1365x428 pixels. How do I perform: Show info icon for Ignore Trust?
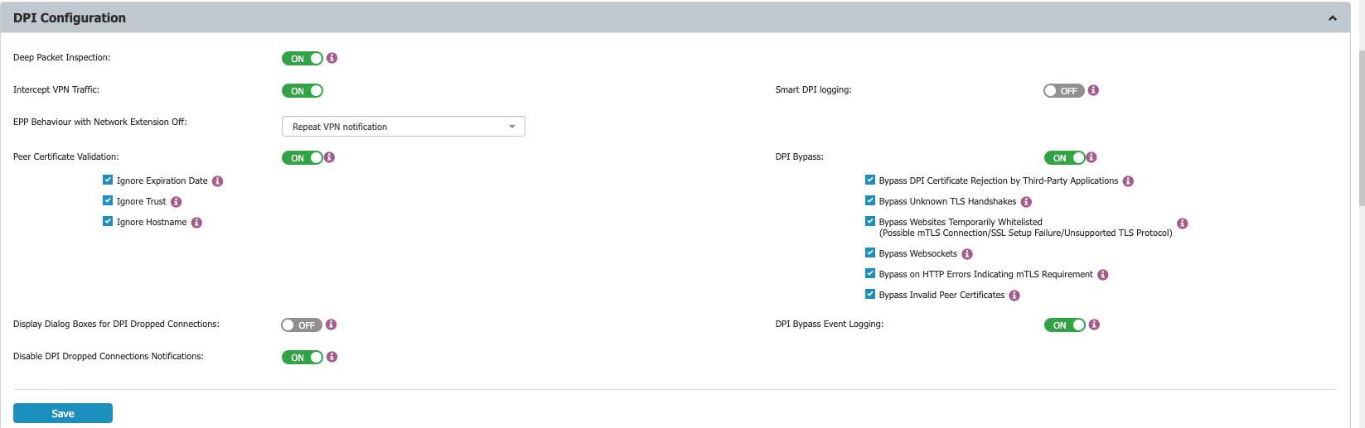pos(176,202)
